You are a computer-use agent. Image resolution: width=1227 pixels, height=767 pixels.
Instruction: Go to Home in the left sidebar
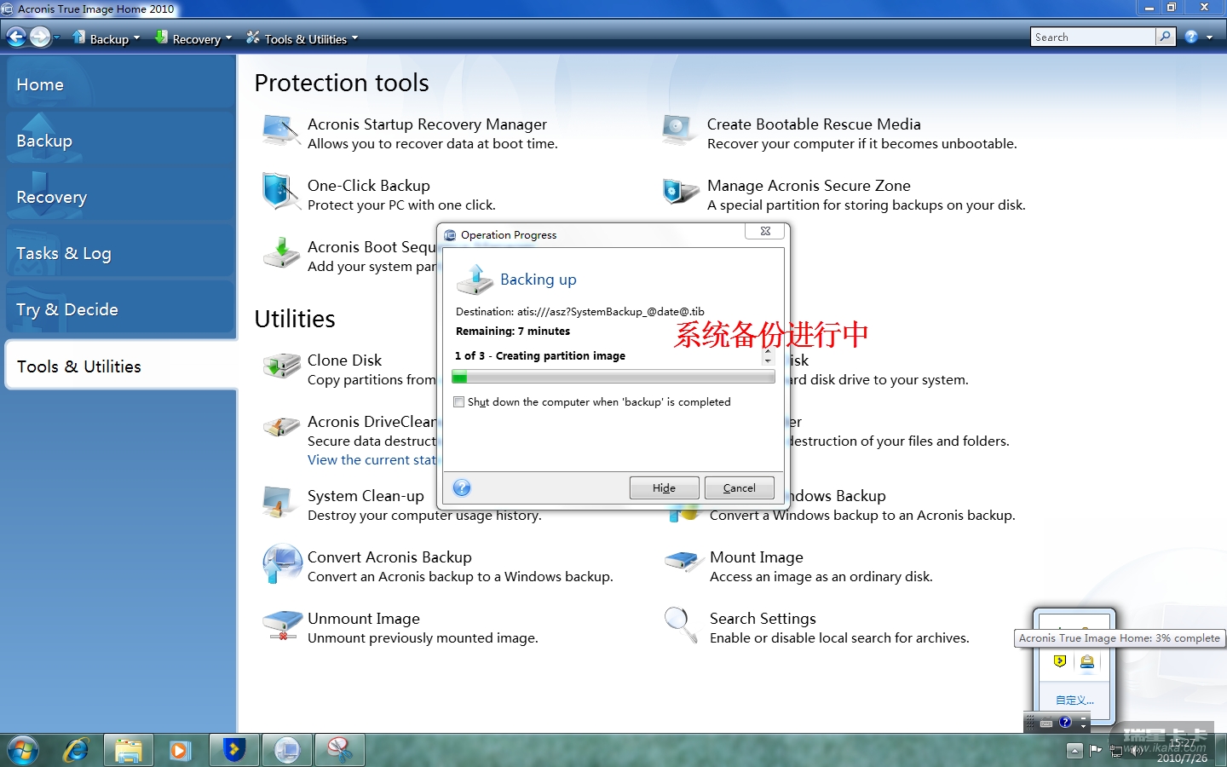point(120,84)
